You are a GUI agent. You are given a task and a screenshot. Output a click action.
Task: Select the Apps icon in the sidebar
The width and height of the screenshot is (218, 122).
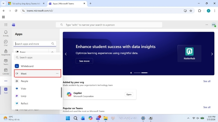[x=6, y=91]
